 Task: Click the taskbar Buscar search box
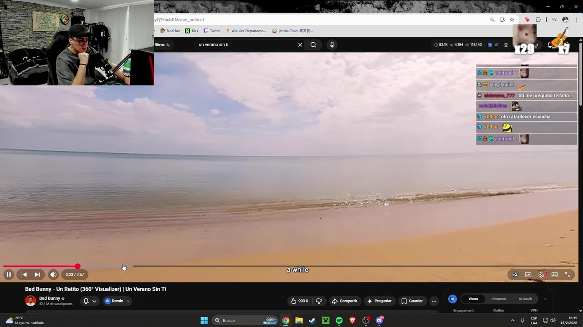tap(245, 320)
